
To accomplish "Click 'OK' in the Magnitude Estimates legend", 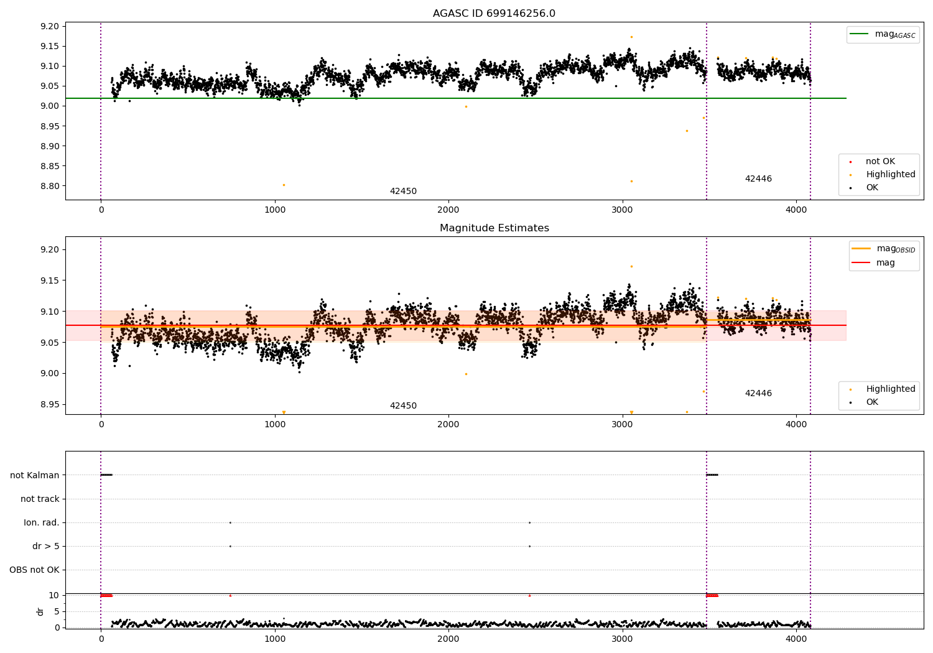I will pos(872,402).
